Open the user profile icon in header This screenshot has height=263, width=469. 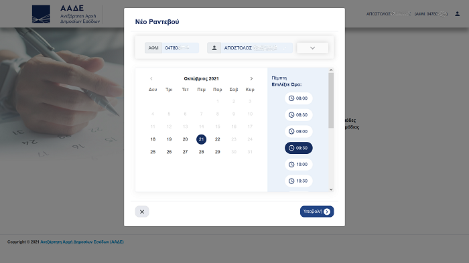coord(458,14)
